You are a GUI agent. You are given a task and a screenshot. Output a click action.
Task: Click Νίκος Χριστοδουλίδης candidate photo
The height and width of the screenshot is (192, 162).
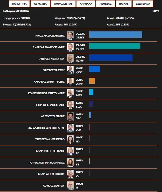point(70,36)
